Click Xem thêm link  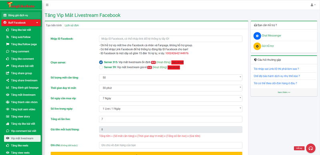click(284, 92)
